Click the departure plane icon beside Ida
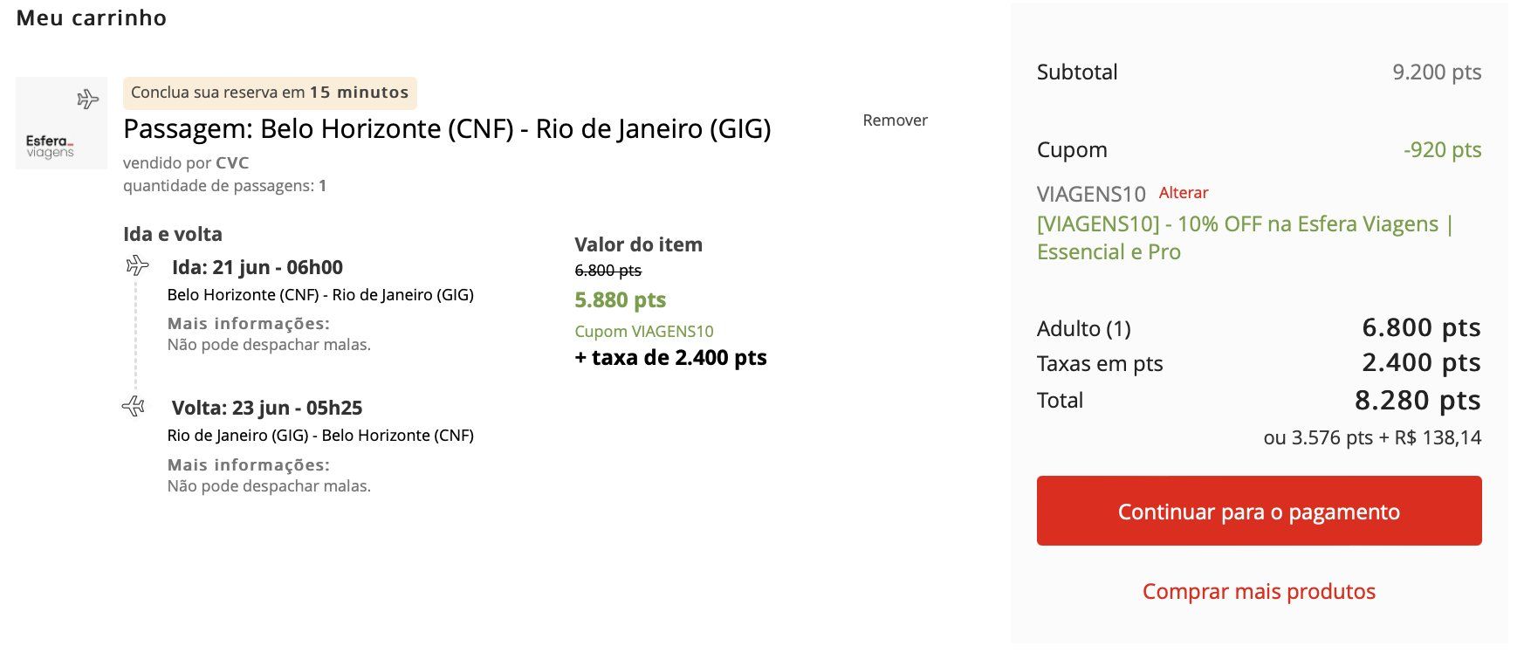This screenshot has height=653, width=1524. coord(137,265)
